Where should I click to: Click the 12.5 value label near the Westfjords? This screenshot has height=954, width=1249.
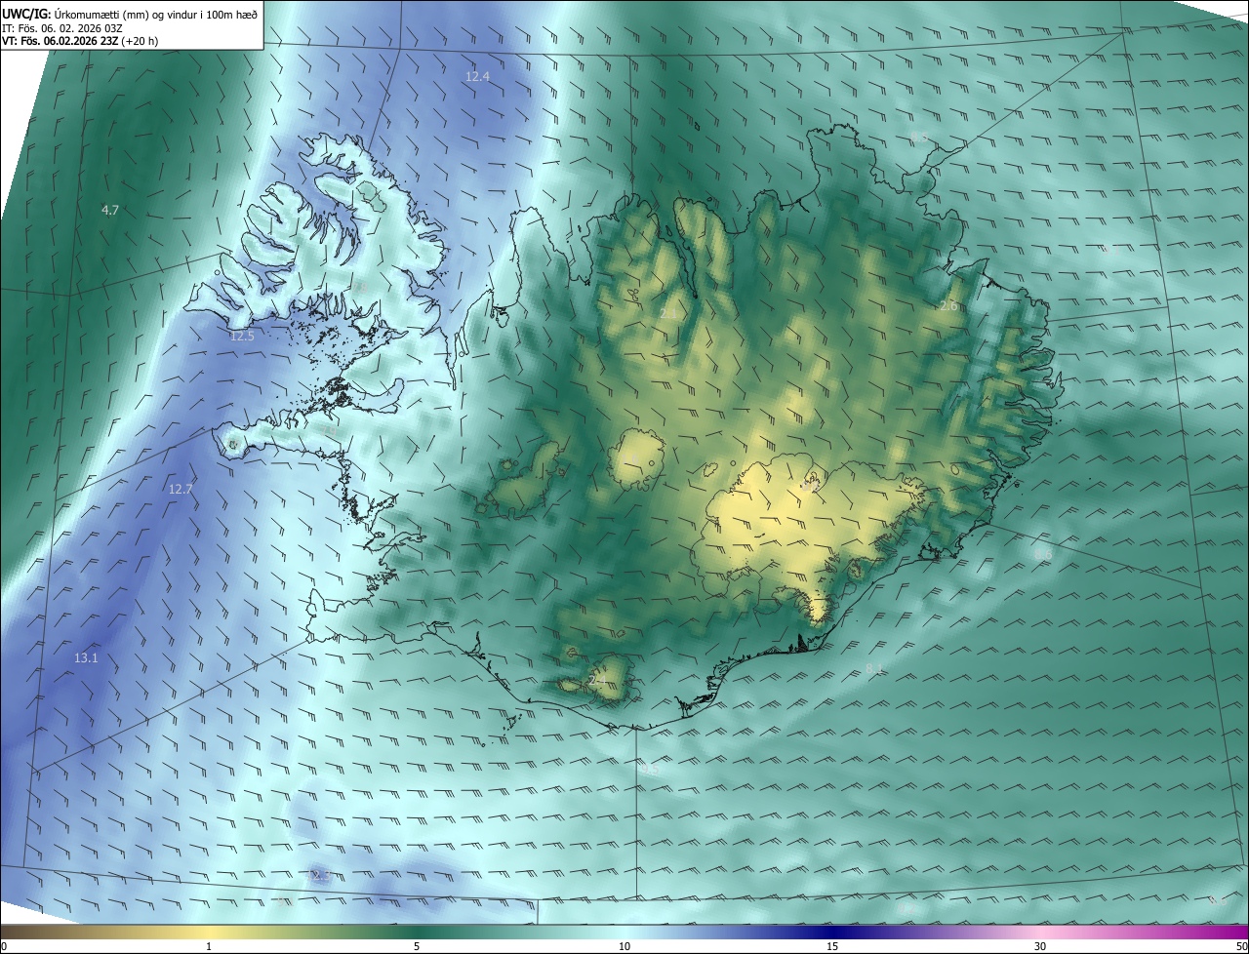click(x=242, y=337)
